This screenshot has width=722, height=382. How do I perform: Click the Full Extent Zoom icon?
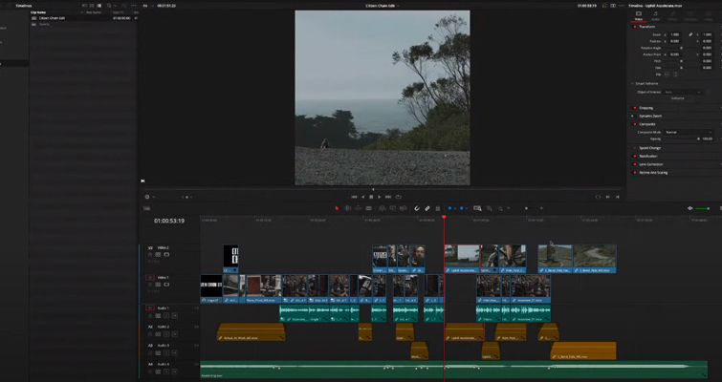[x=477, y=209]
